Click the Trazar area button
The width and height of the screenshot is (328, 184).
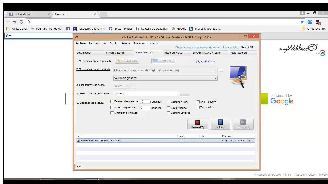point(127,61)
